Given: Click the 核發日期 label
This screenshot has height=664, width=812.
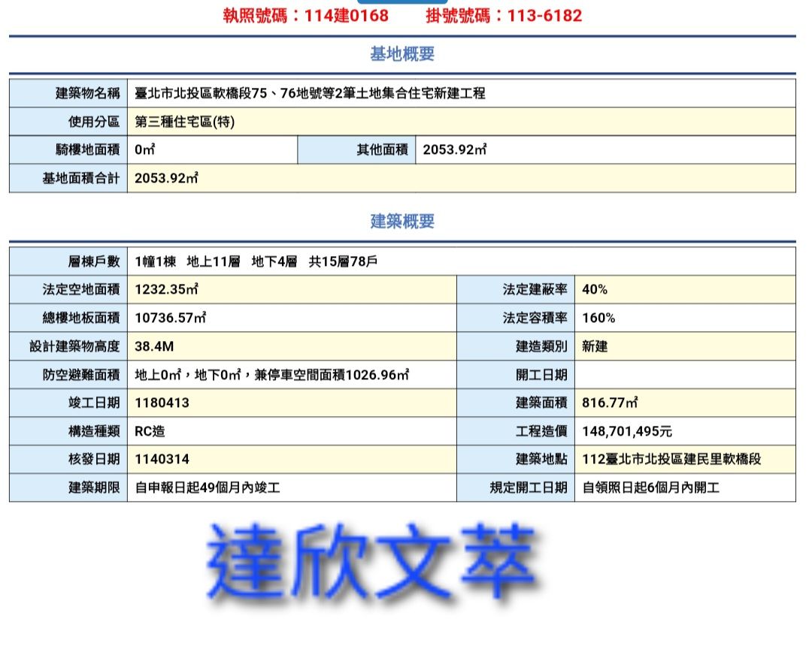Looking at the screenshot, I should 94,459.
